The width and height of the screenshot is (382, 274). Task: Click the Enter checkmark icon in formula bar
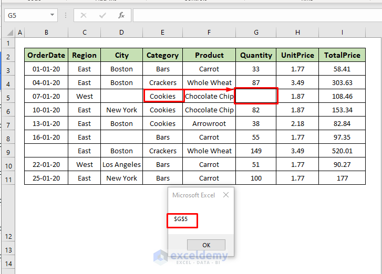click(x=102, y=15)
